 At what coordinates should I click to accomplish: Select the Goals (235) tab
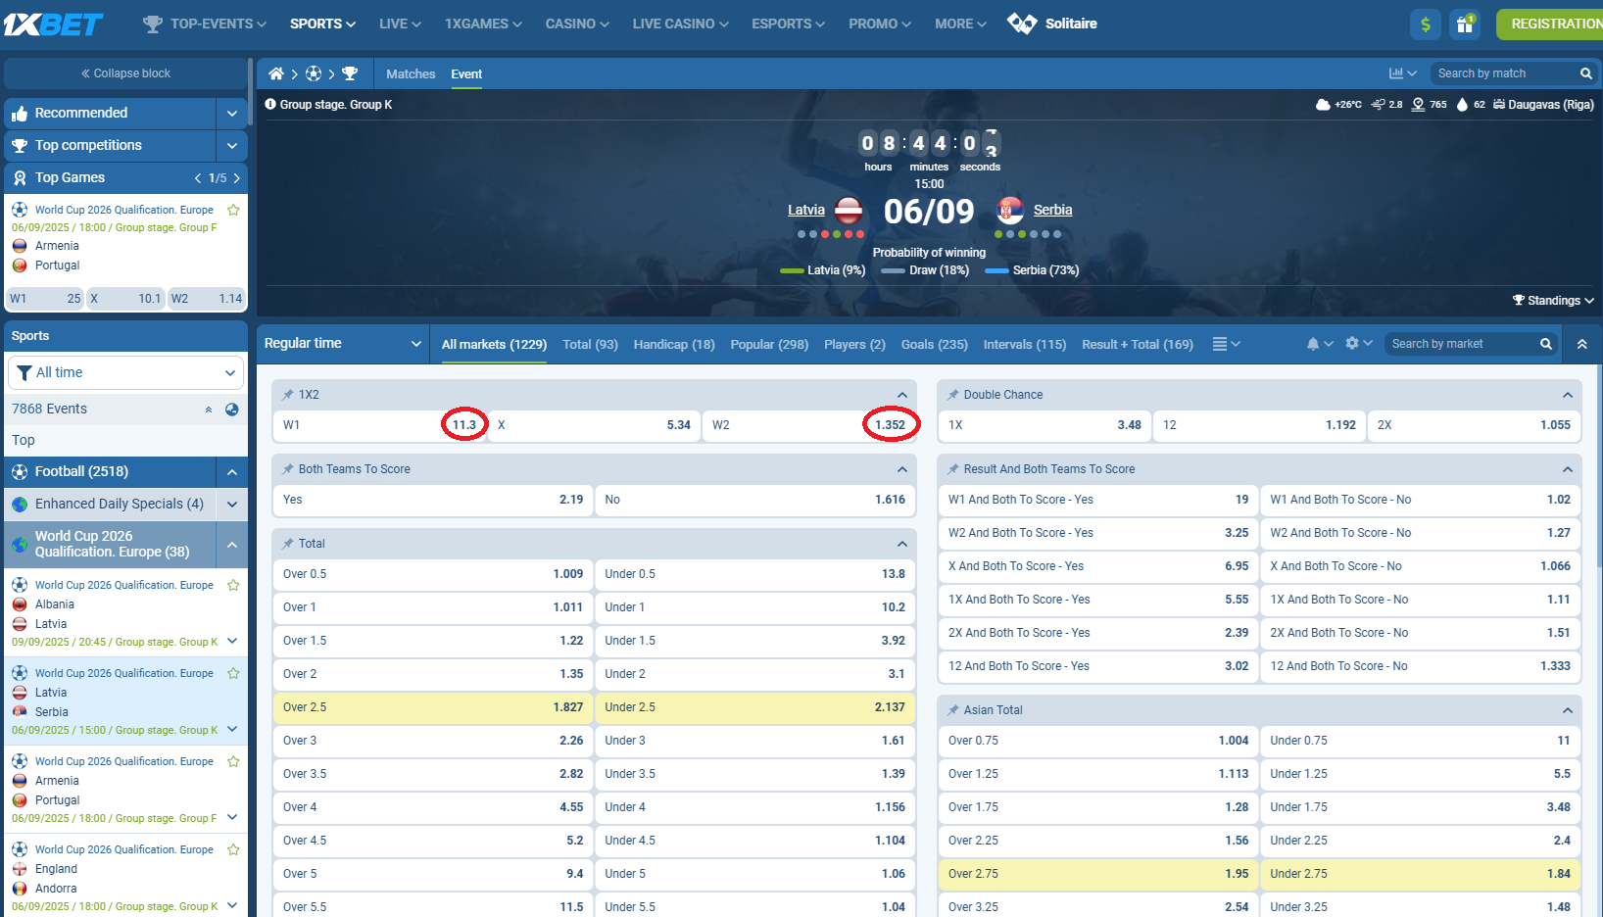pyautogui.click(x=934, y=344)
